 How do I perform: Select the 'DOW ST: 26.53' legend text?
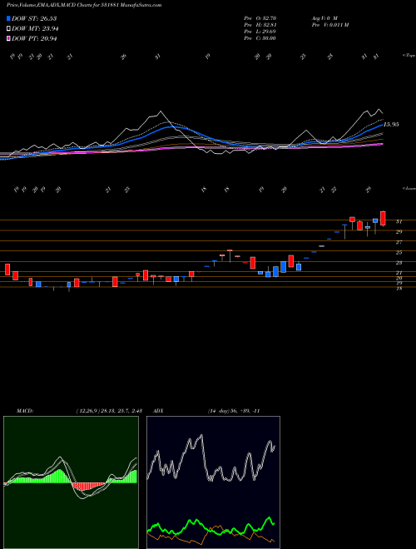pyautogui.click(x=34, y=18)
